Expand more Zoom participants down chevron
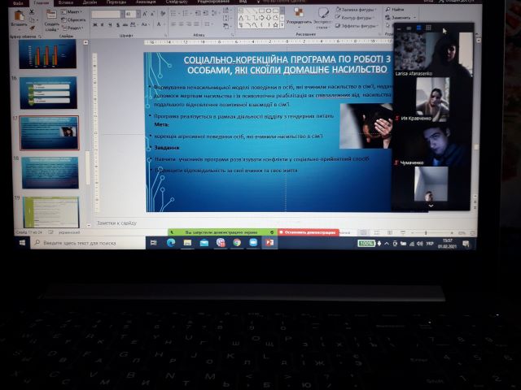Screen dimensions: 521x390 (431, 206)
